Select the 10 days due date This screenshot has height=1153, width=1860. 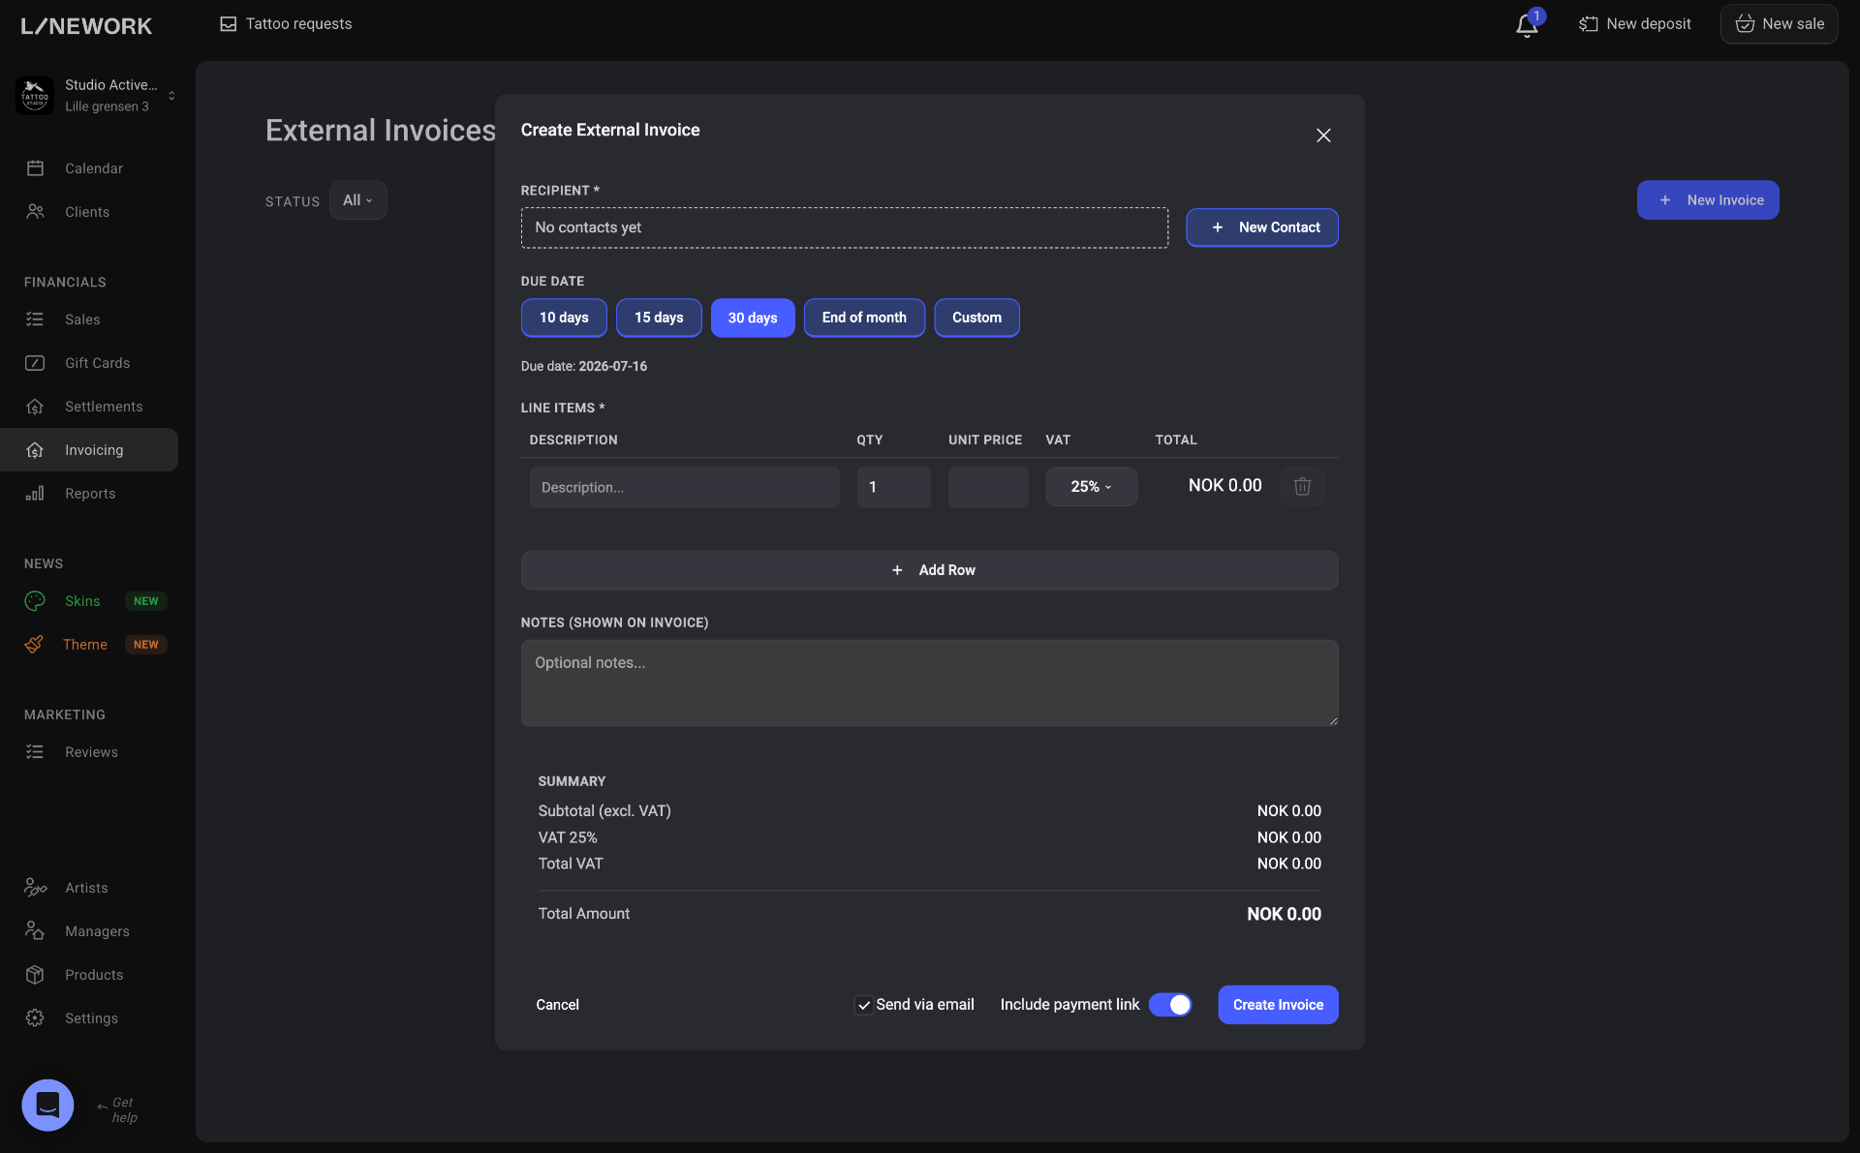tap(564, 318)
